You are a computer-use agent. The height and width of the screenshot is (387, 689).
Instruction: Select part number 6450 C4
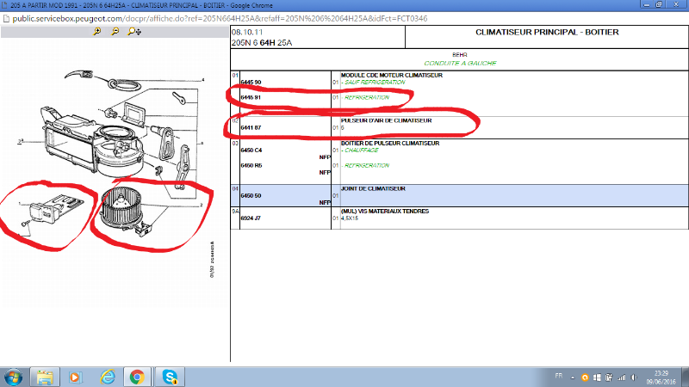251,150
